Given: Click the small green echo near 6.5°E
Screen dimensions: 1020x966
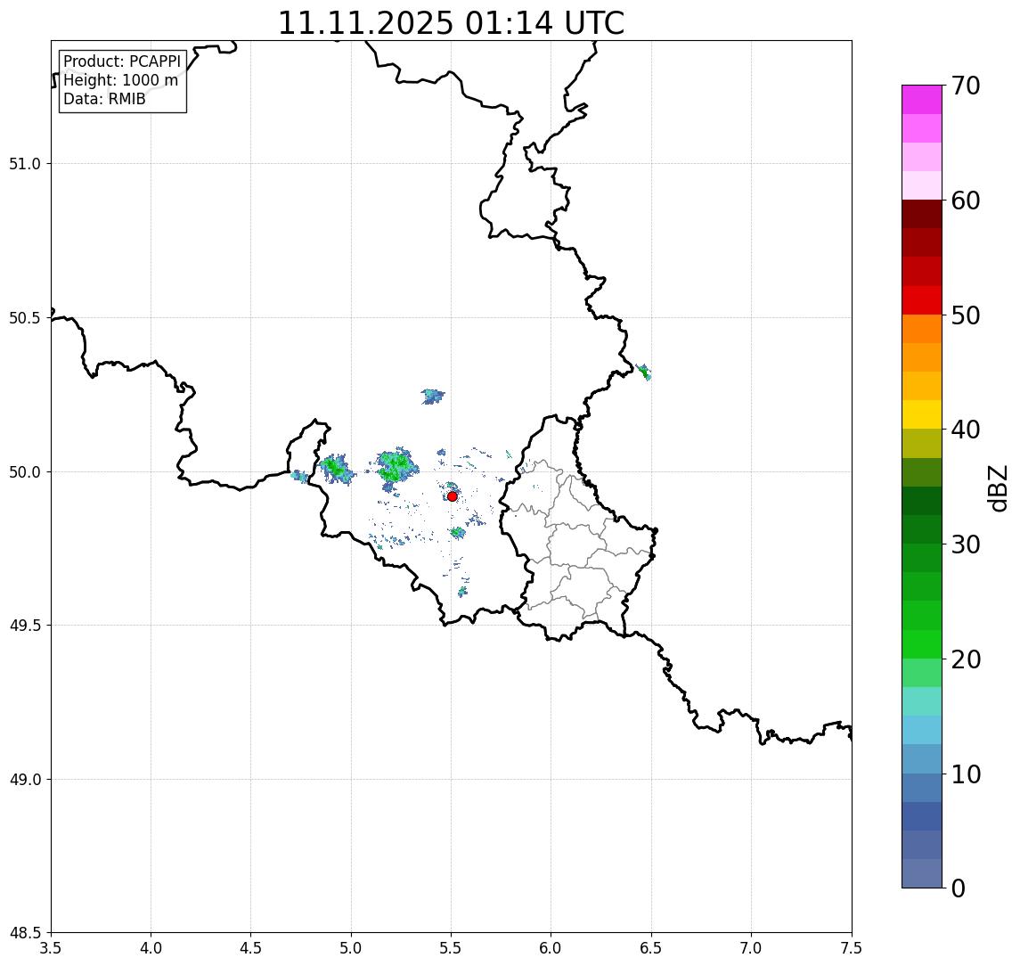Looking at the screenshot, I should [645, 372].
